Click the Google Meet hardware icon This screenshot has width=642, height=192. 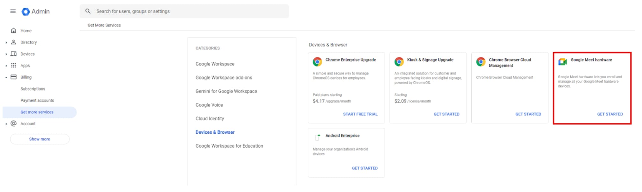(x=563, y=62)
